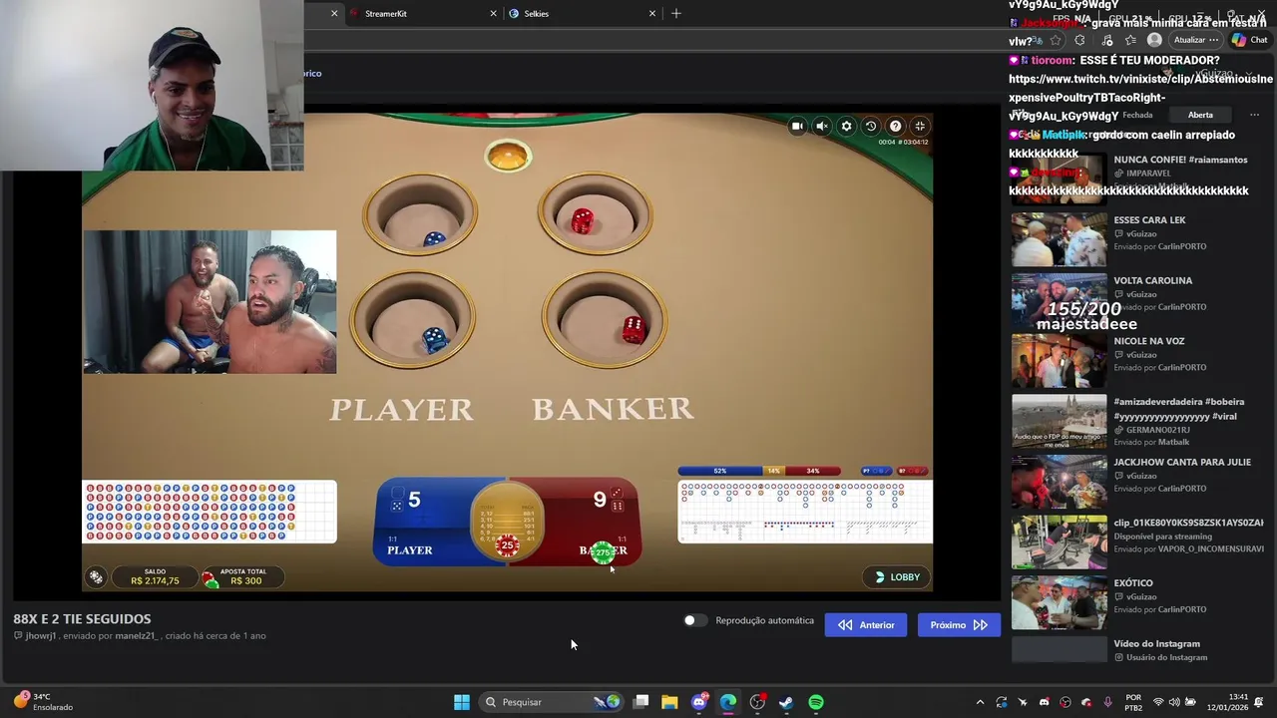Click the green 275 chip on Banker
Viewport: 1277px width, 718px height.
(602, 552)
